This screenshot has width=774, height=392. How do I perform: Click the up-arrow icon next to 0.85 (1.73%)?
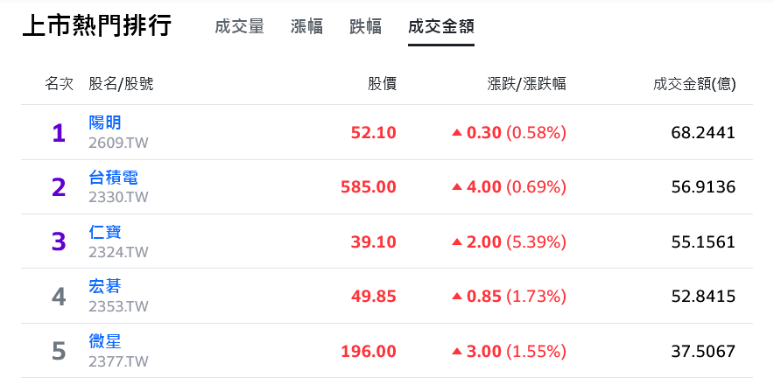(457, 297)
